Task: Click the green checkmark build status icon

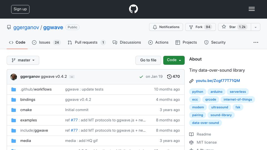Action: point(141,77)
